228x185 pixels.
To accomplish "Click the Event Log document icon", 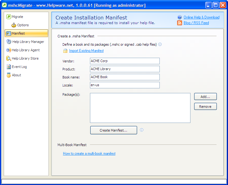I will coord(9,67).
